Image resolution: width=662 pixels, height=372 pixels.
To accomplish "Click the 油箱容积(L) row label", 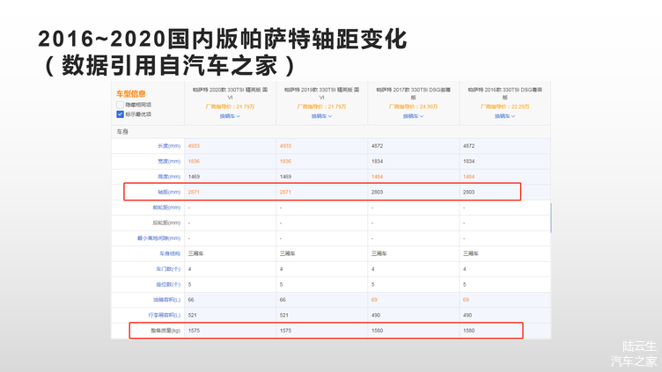I will click(166, 300).
